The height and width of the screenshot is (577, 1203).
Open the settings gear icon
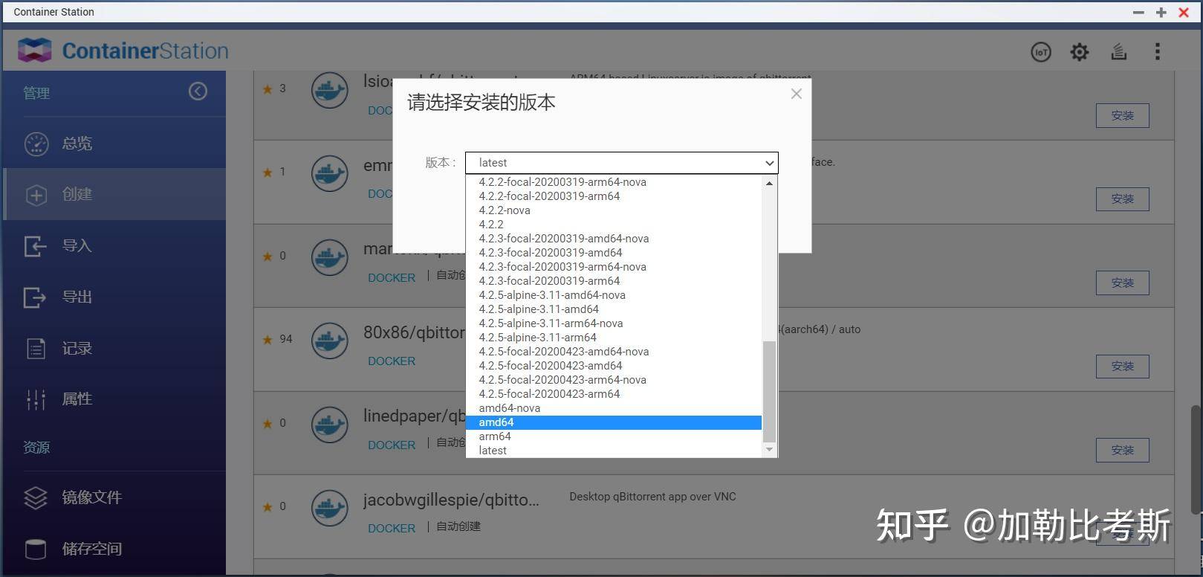point(1080,52)
